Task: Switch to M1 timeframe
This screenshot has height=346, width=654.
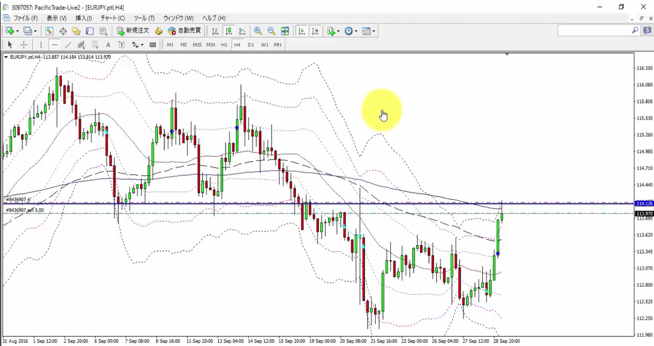Action: click(x=170, y=45)
